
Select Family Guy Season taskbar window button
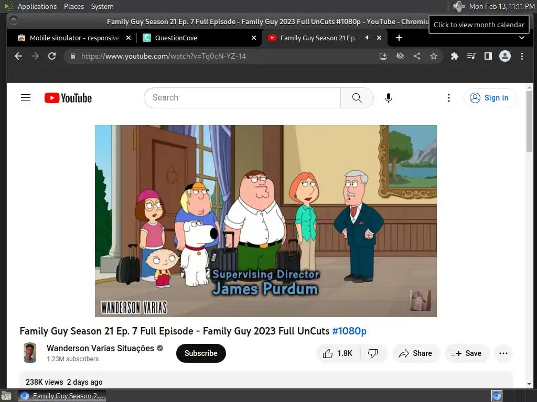[x=62, y=396]
